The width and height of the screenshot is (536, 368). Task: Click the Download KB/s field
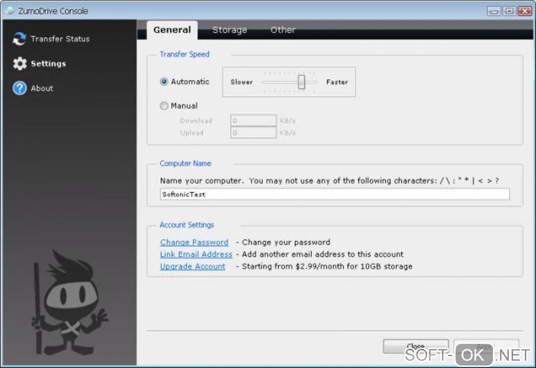click(x=253, y=121)
